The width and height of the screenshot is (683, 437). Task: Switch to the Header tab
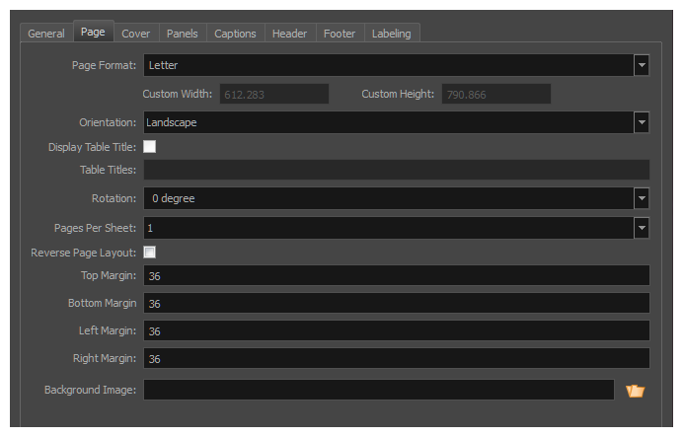click(x=289, y=34)
